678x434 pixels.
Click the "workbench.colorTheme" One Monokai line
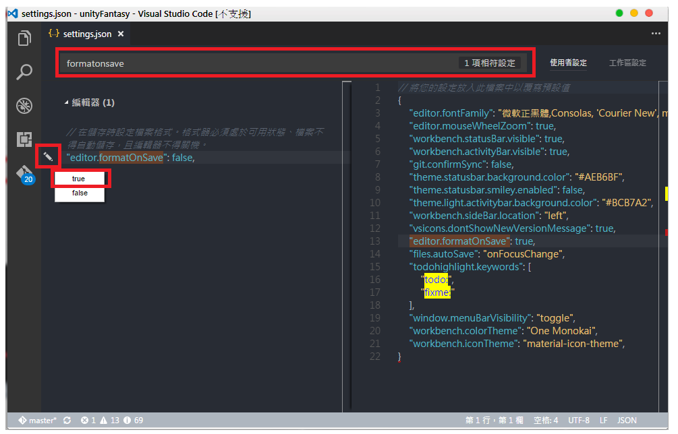(503, 331)
